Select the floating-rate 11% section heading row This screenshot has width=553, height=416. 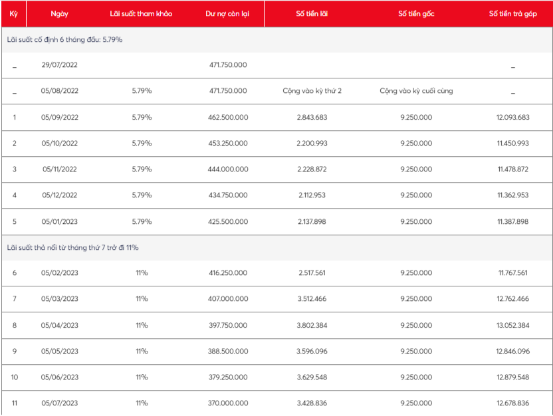(x=72, y=248)
